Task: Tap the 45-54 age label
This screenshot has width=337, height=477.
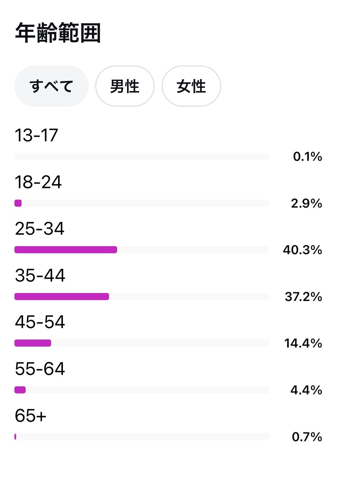Action: pos(40,322)
